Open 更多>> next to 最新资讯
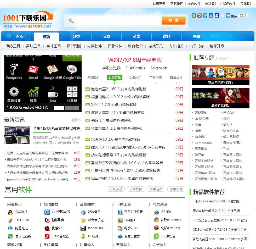The width and height of the screenshot is (256, 249). (77, 120)
